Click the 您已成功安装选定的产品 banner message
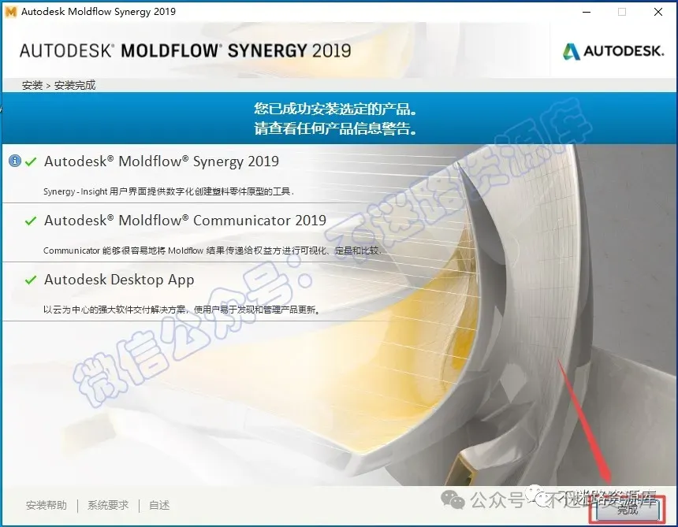678x527 pixels. tap(336, 109)
